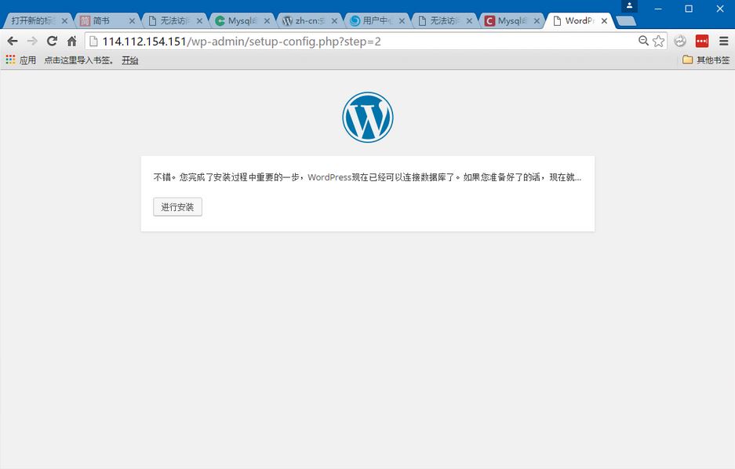Close the 简书 tab
The width and height of the screenshot is (735, 469).
click(x=133, y=21)
